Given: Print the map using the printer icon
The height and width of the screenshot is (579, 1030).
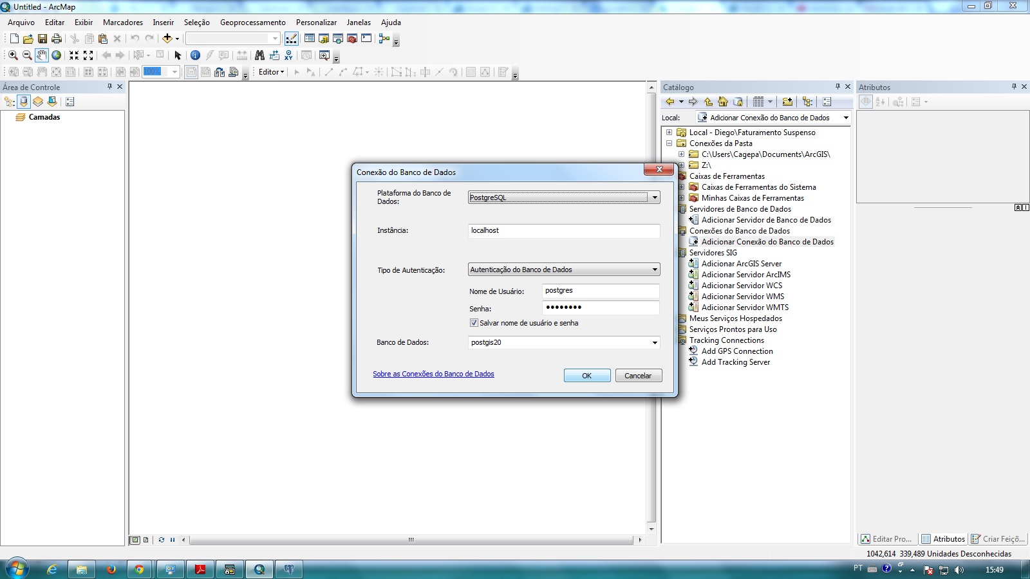Looking at the screenshot, I should 57,39.
